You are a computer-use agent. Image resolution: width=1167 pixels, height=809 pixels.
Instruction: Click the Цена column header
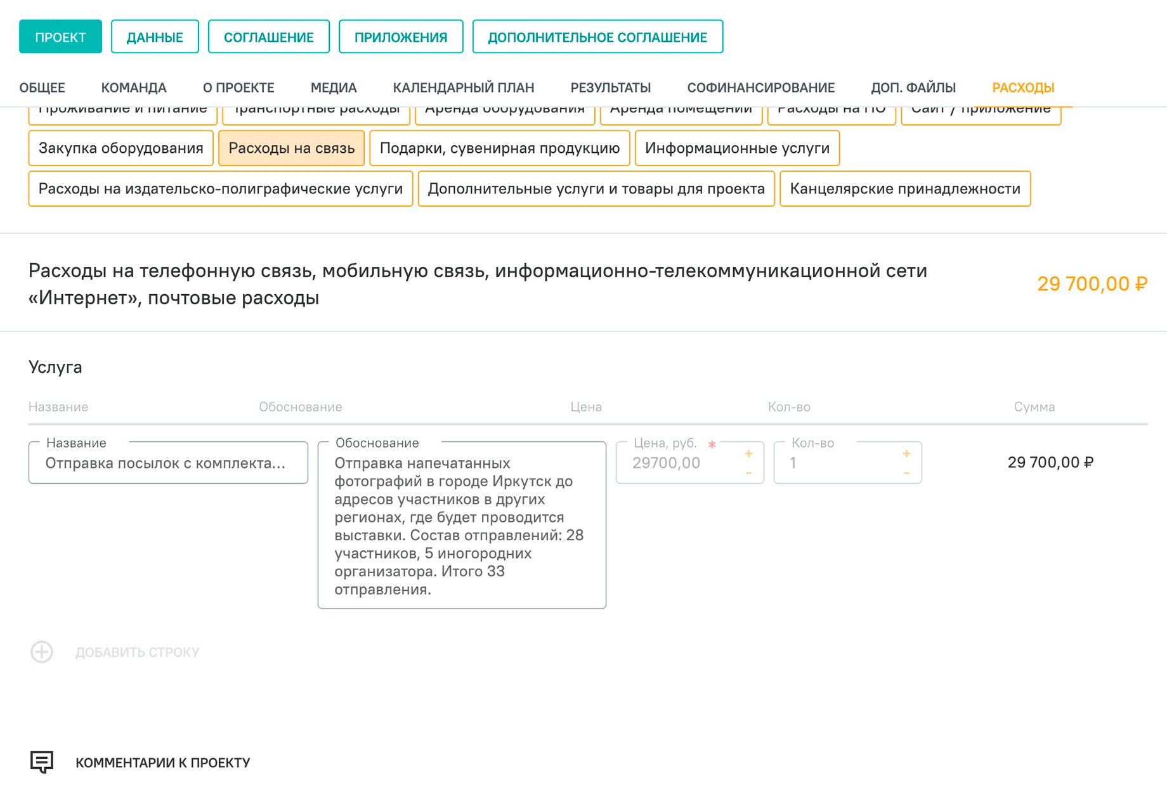[x=586, y=407]
